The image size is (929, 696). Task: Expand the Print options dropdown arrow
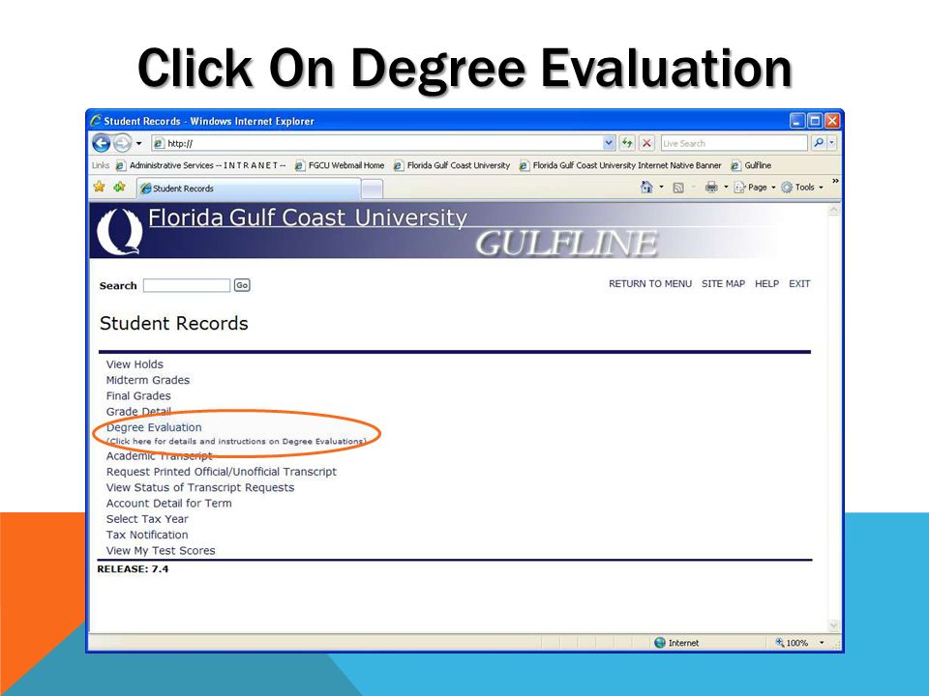pos(726,187)
